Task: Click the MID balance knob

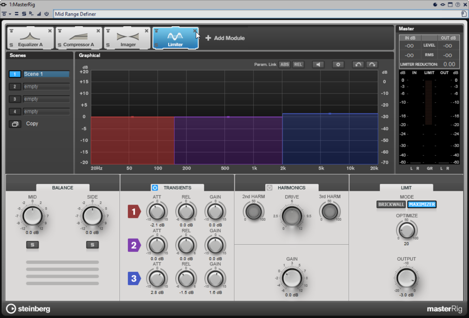Action: coord(32,216)
